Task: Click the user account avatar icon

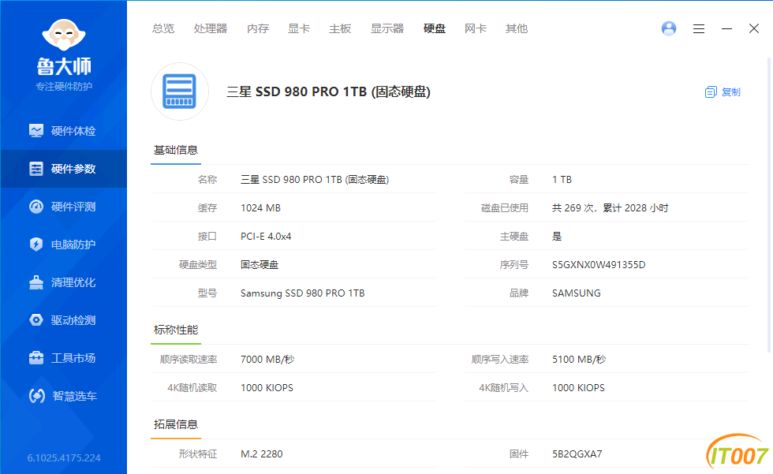Action: [669, 28]
